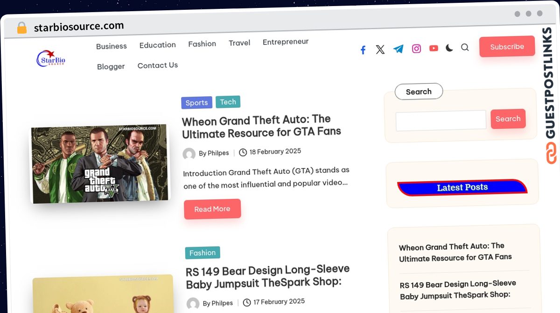Click the author avatar on the Baby Jumpsuit post
560x313 pixels.
193,304
